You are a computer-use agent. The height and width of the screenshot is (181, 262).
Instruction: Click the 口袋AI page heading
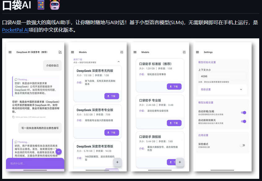[16, 5]
